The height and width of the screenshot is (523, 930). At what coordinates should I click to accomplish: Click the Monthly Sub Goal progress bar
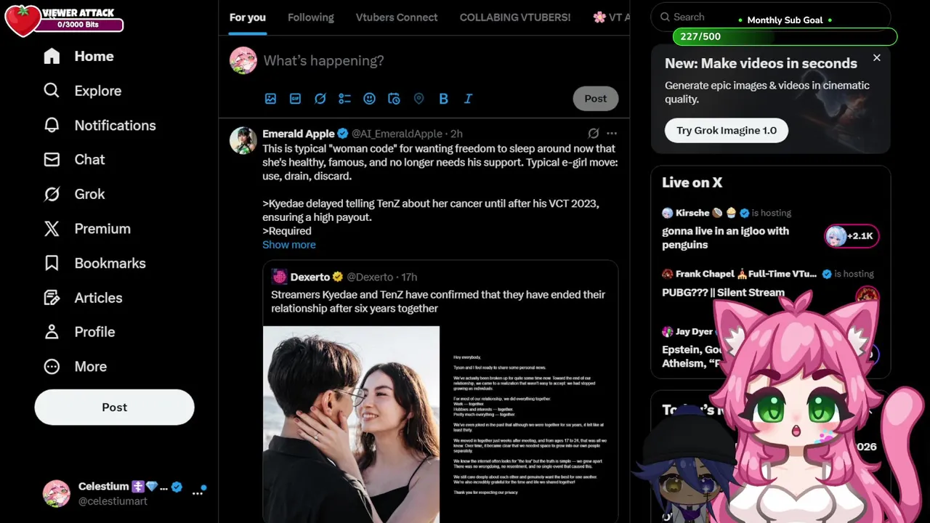[x=785, y=36]
